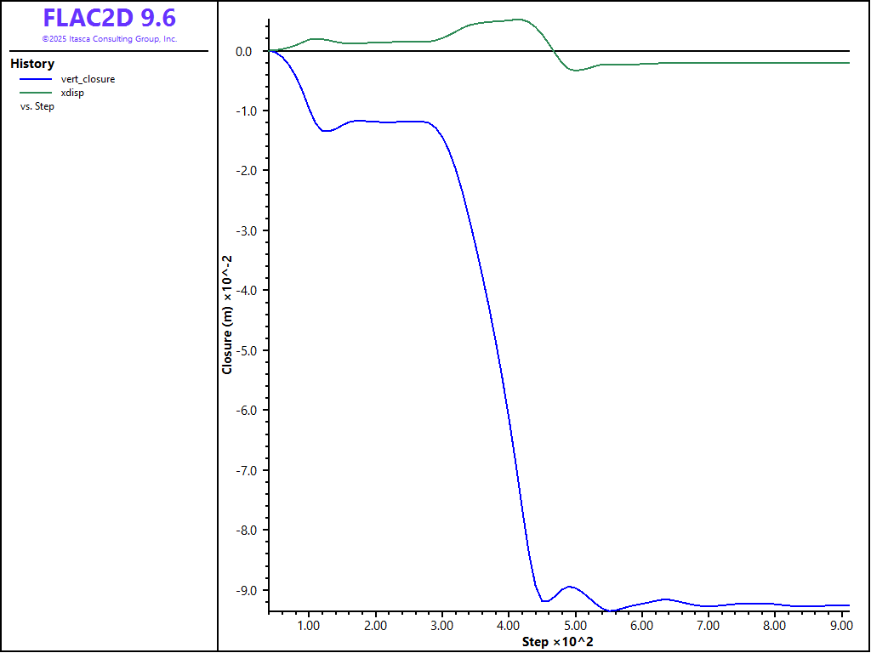The image size is (871, 653).
Task: Click the 1.00 x-axis tick label
Action: pos(309,625)
